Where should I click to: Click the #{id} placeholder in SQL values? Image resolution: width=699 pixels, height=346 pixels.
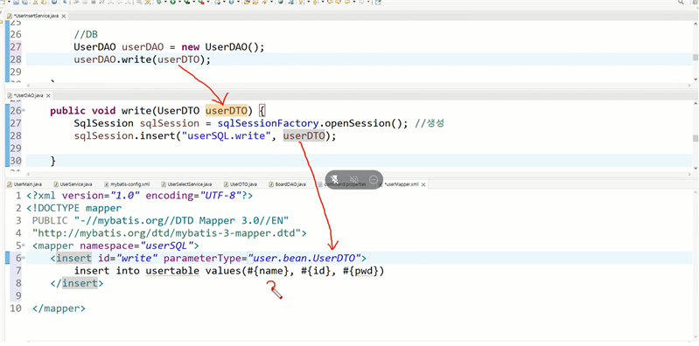click(315, 271)
